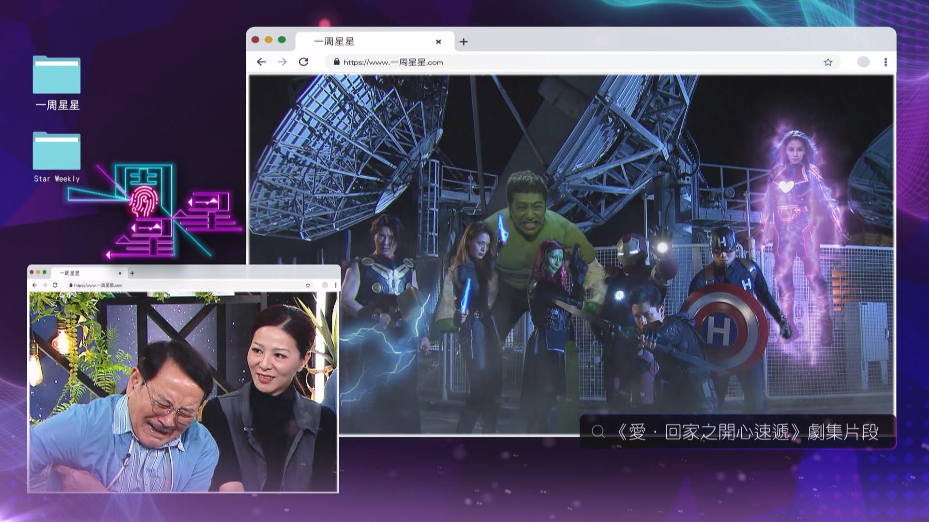The image size is (929, 522).
Task: Click forward arrow in small browser window
Action: tap(45, 285)
